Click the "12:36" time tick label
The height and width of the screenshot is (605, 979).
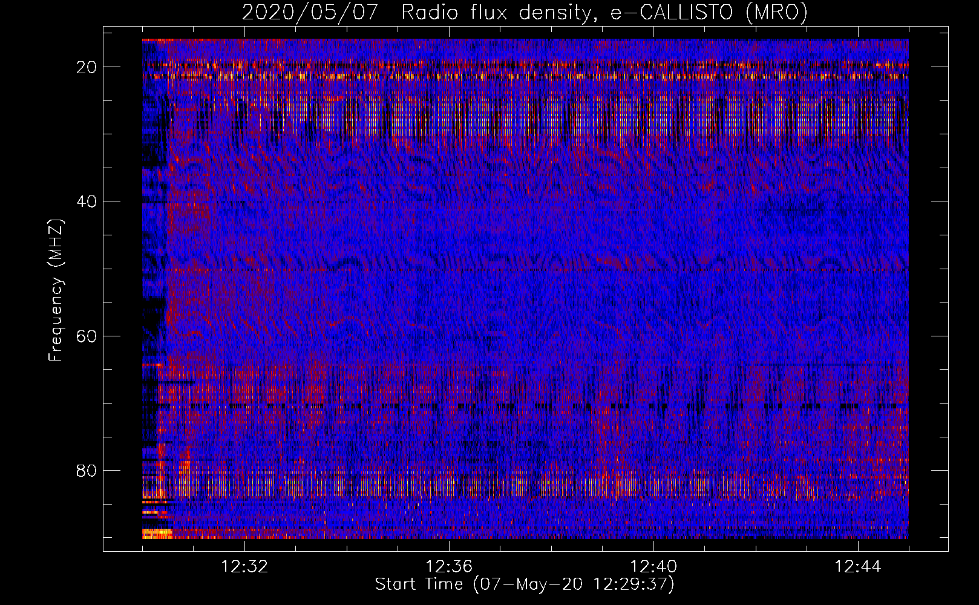click(449, 566)
